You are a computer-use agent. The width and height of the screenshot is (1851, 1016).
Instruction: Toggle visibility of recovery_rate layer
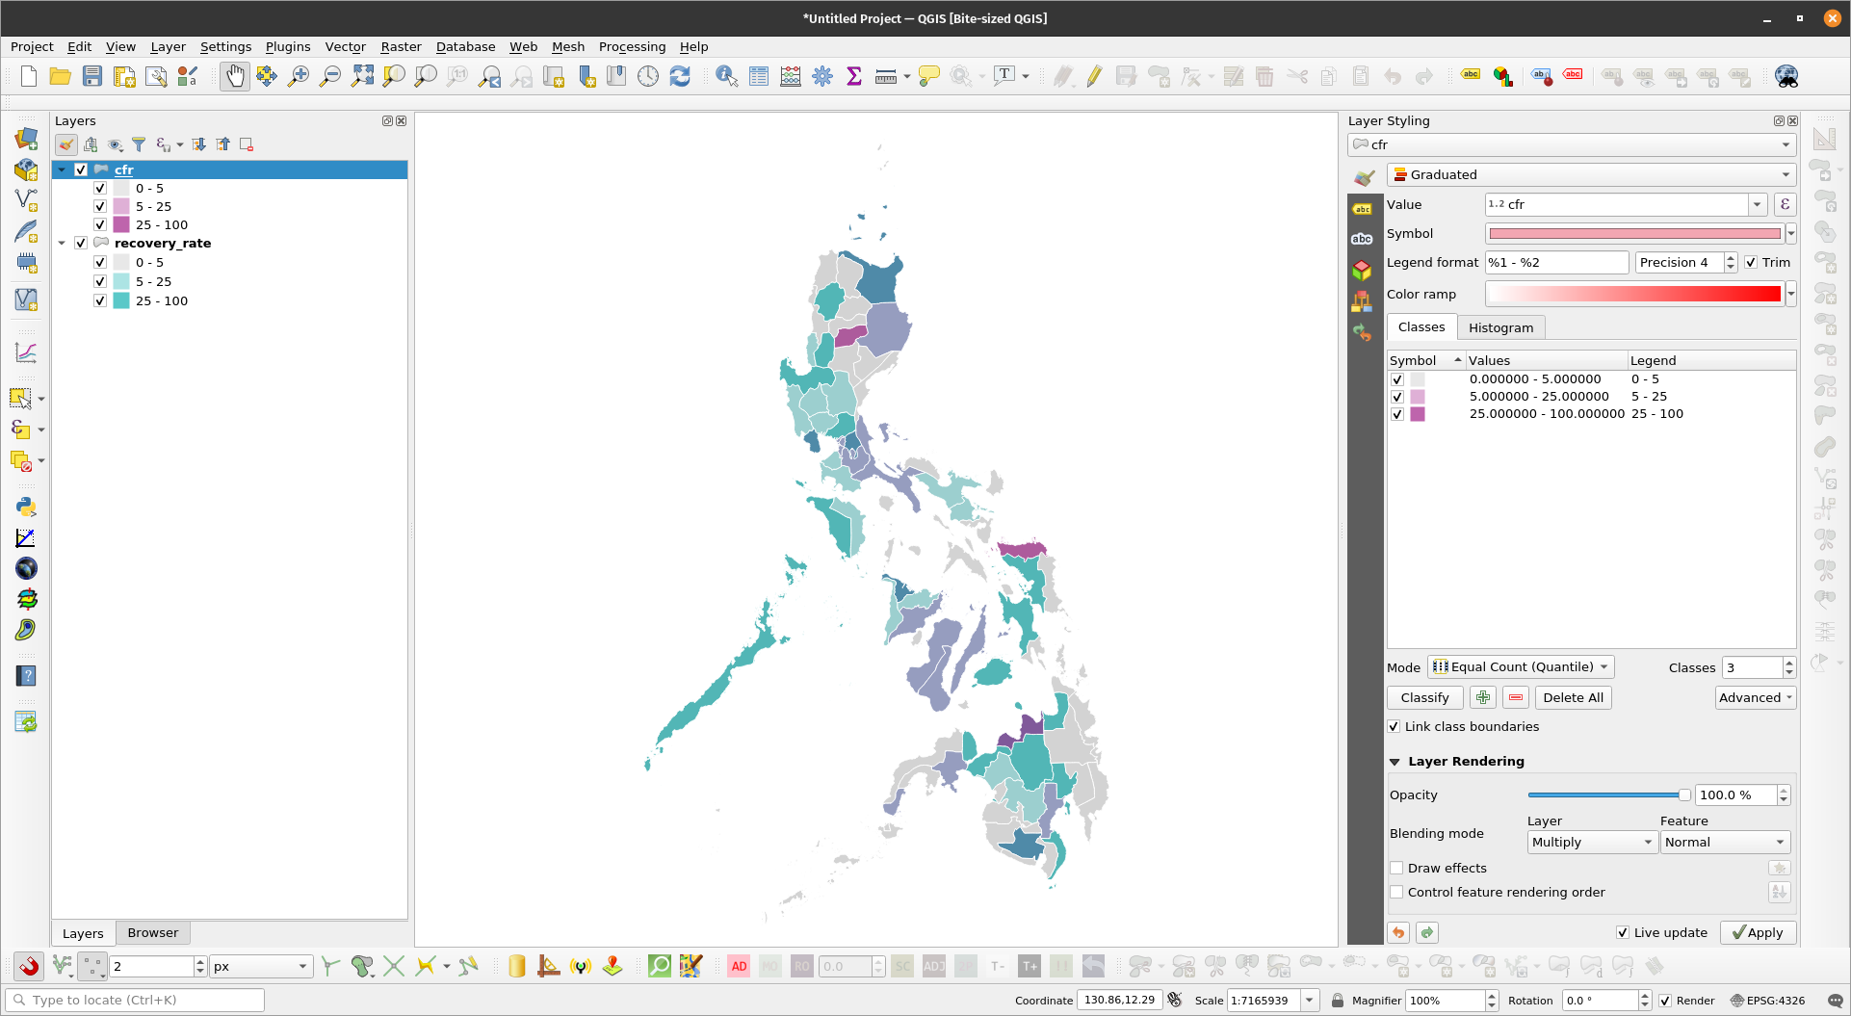tap(81, 244)
